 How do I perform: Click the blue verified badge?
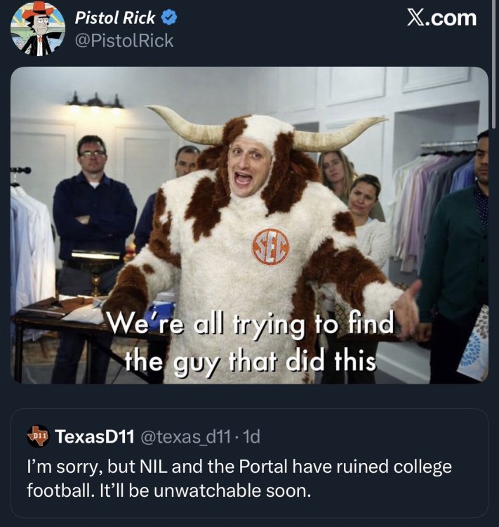coord(169,19)
